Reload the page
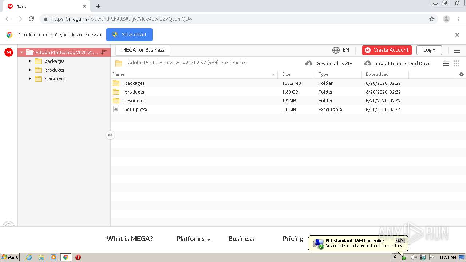 pyautogui.click(x=31, y=19)
